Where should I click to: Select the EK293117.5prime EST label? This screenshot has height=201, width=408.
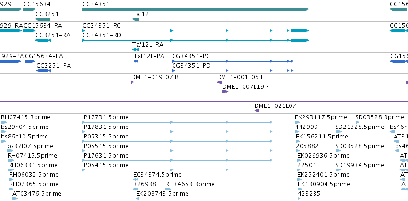point(321,117)
